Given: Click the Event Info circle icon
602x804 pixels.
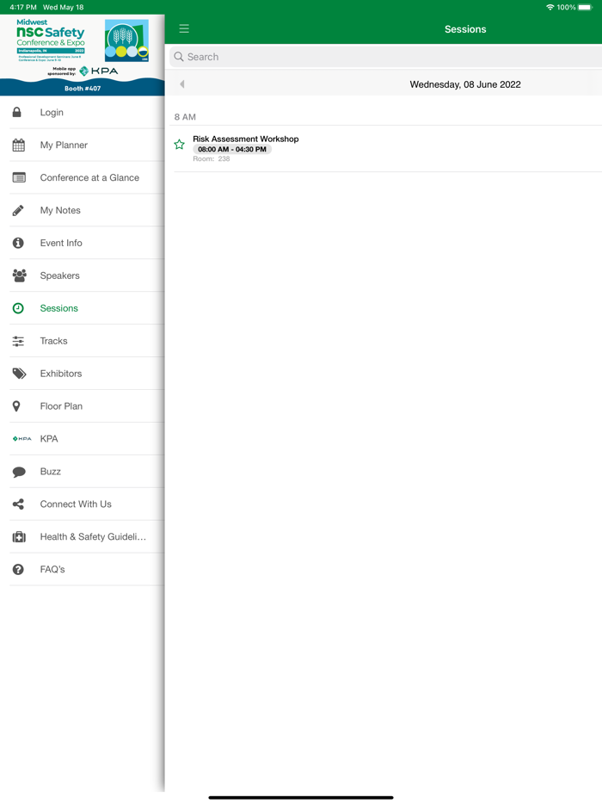Looking at the screenshot, I should [18, 243].
